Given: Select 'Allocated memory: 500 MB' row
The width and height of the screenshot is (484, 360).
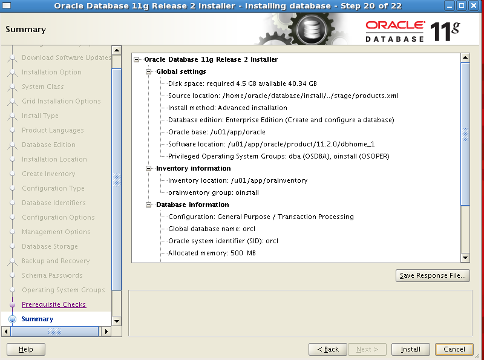Looking at the screenshot, I should click(212, 253).
